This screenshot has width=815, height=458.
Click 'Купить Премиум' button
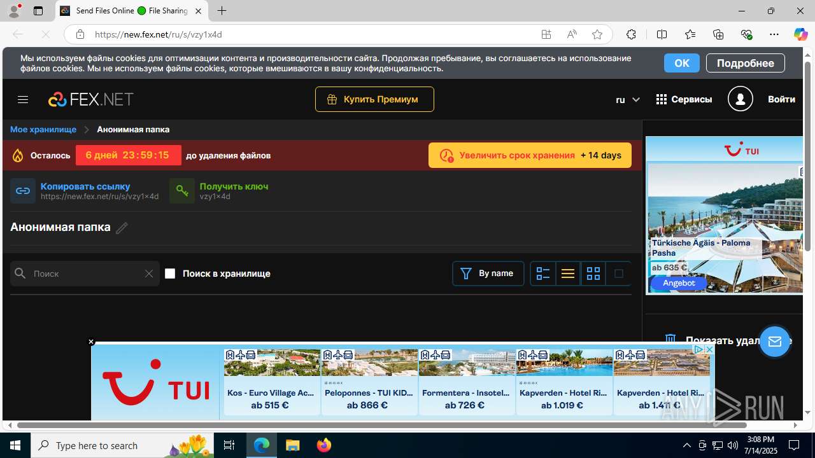click(374, 99)
